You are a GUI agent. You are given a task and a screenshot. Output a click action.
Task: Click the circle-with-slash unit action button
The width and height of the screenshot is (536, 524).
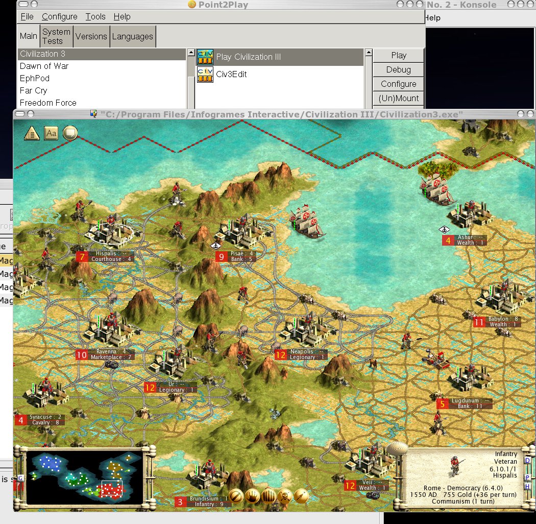[236, 496]
